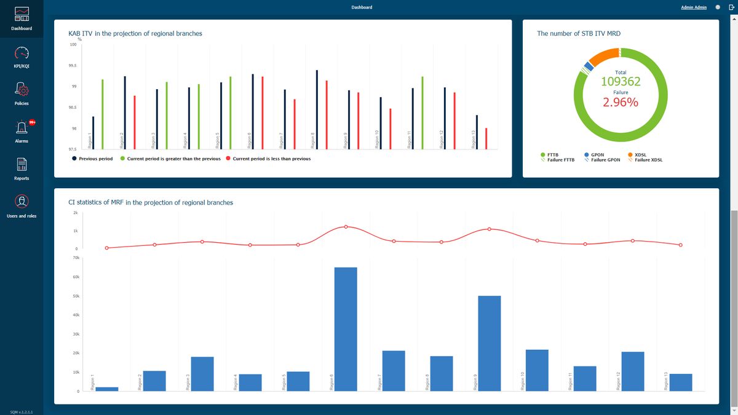The width and height of the screenshot is (738, 415).
Task: Click the peak data point on the red line
Action: click(x=346, y=226)
